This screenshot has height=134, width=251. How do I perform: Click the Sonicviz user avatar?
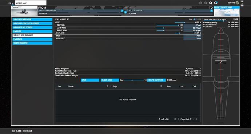tap(237, 3)
